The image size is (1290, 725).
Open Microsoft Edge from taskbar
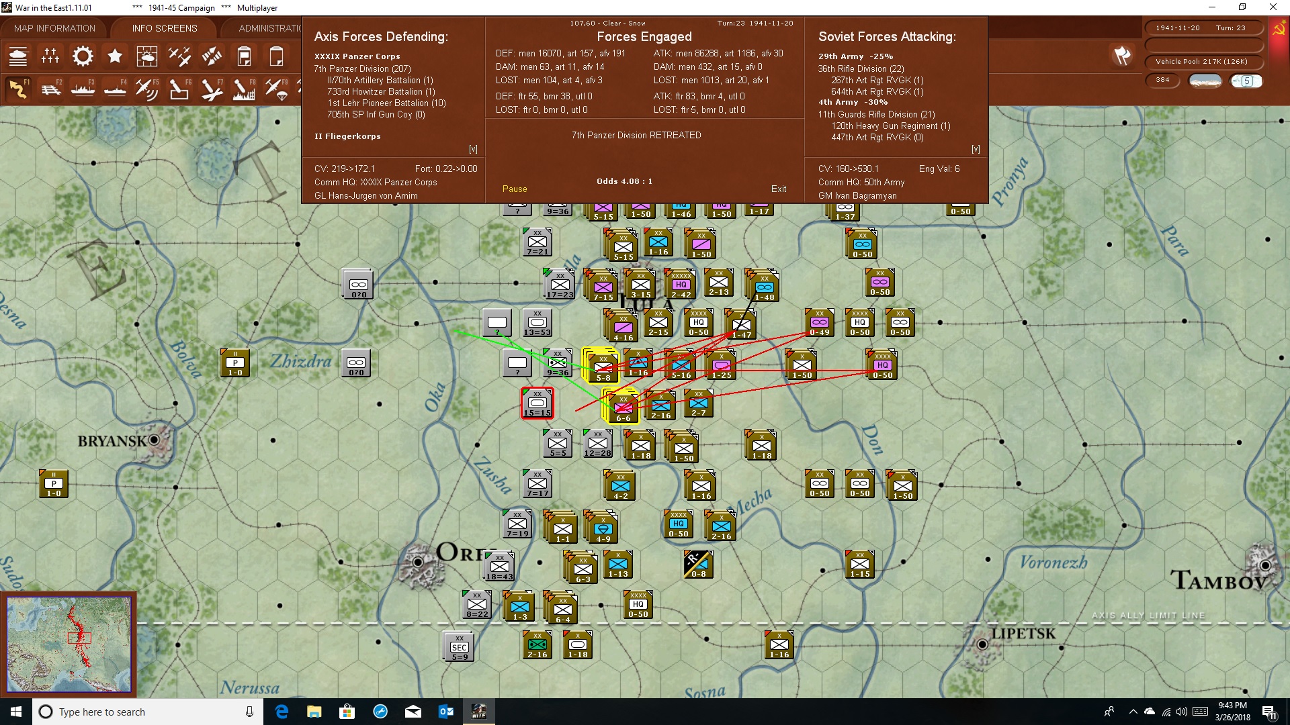coord(282,712)
